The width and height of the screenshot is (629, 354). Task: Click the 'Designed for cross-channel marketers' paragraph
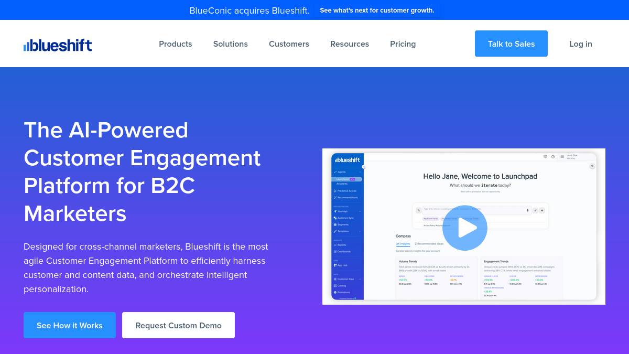(146, 267)
